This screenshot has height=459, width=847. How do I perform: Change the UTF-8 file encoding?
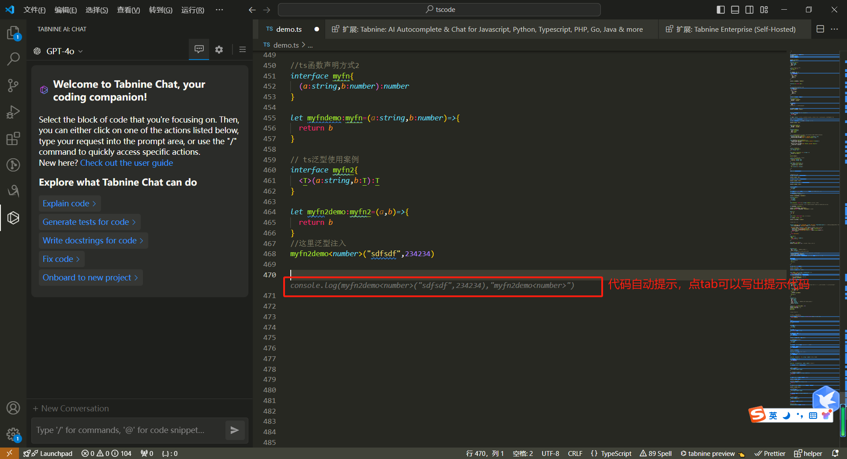click(x=550, y=453)
